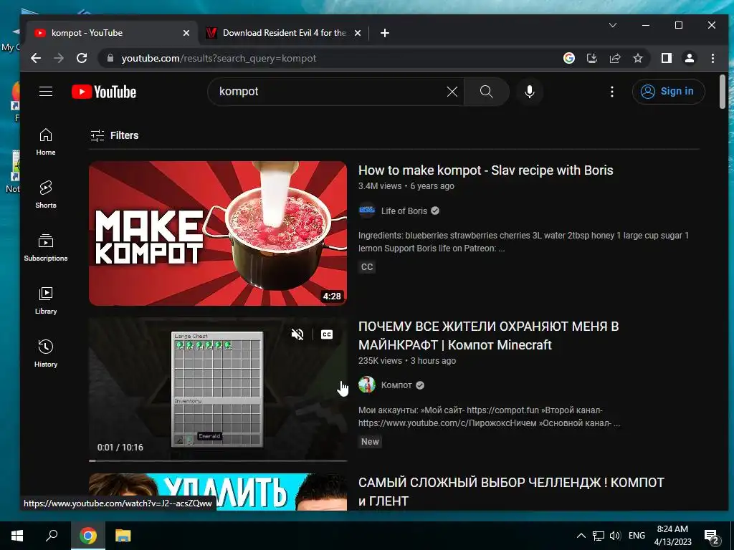Change ENG input language
734x550 pixels.
coord(637,536)
